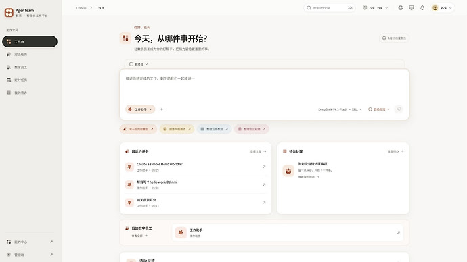
Task: Click the yellow document suggestion chip
Action: coord(177,129)
